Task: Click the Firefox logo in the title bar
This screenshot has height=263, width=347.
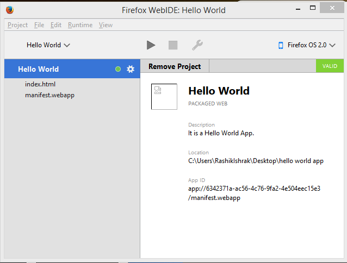Action: (x=10, y=10)
